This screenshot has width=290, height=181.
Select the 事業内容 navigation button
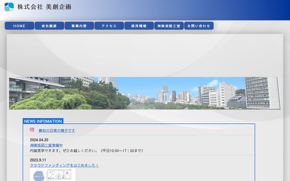[x=79, y=26]
